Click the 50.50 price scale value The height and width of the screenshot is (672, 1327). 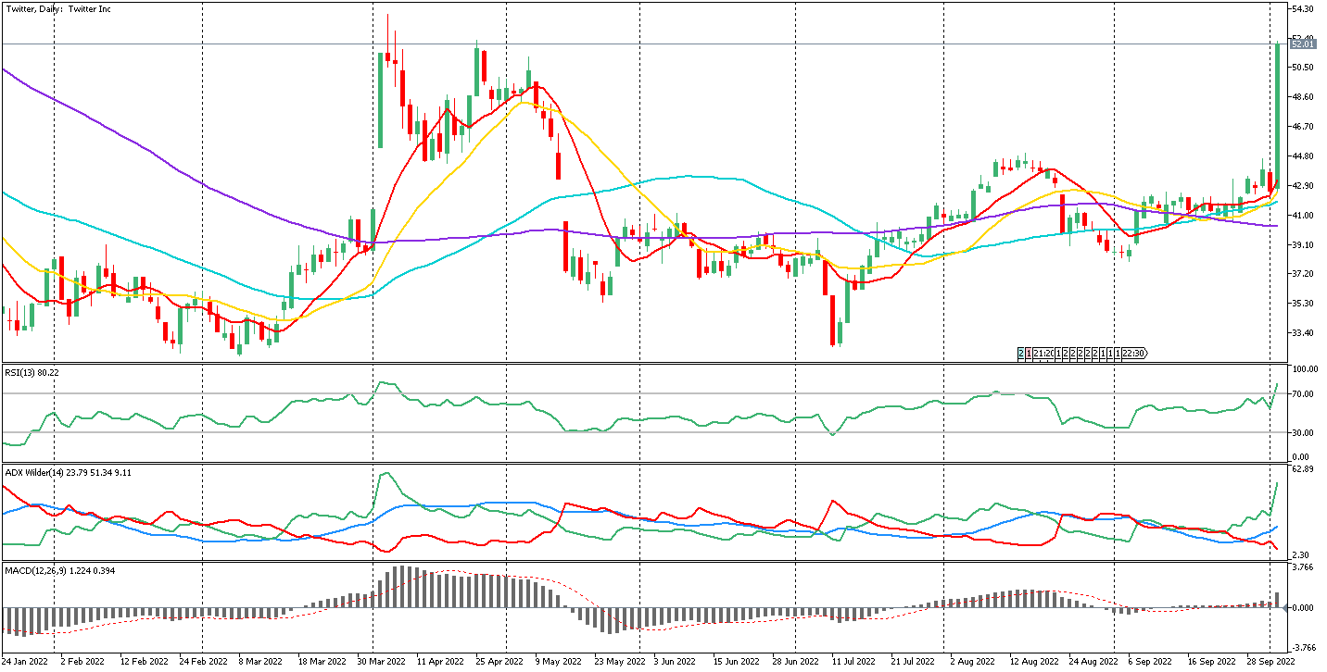point(1303,68)
